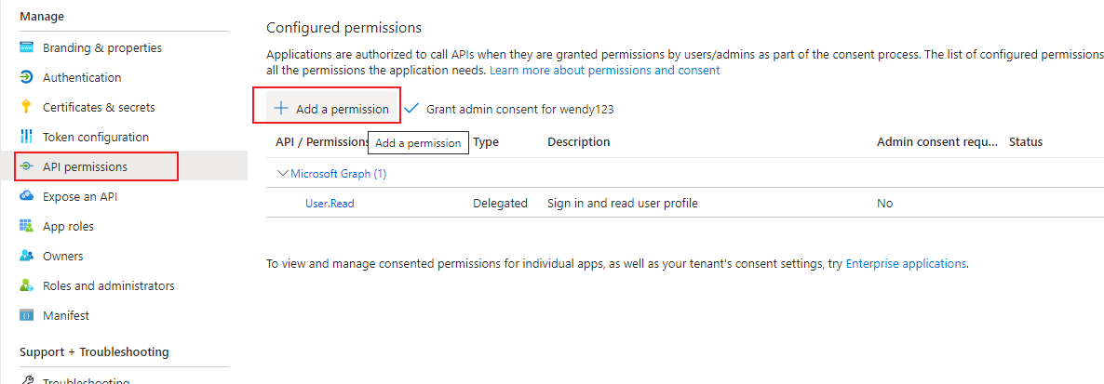Click the Certificates & secrets key icon
1104x384 pixels.
pos(27,107)
